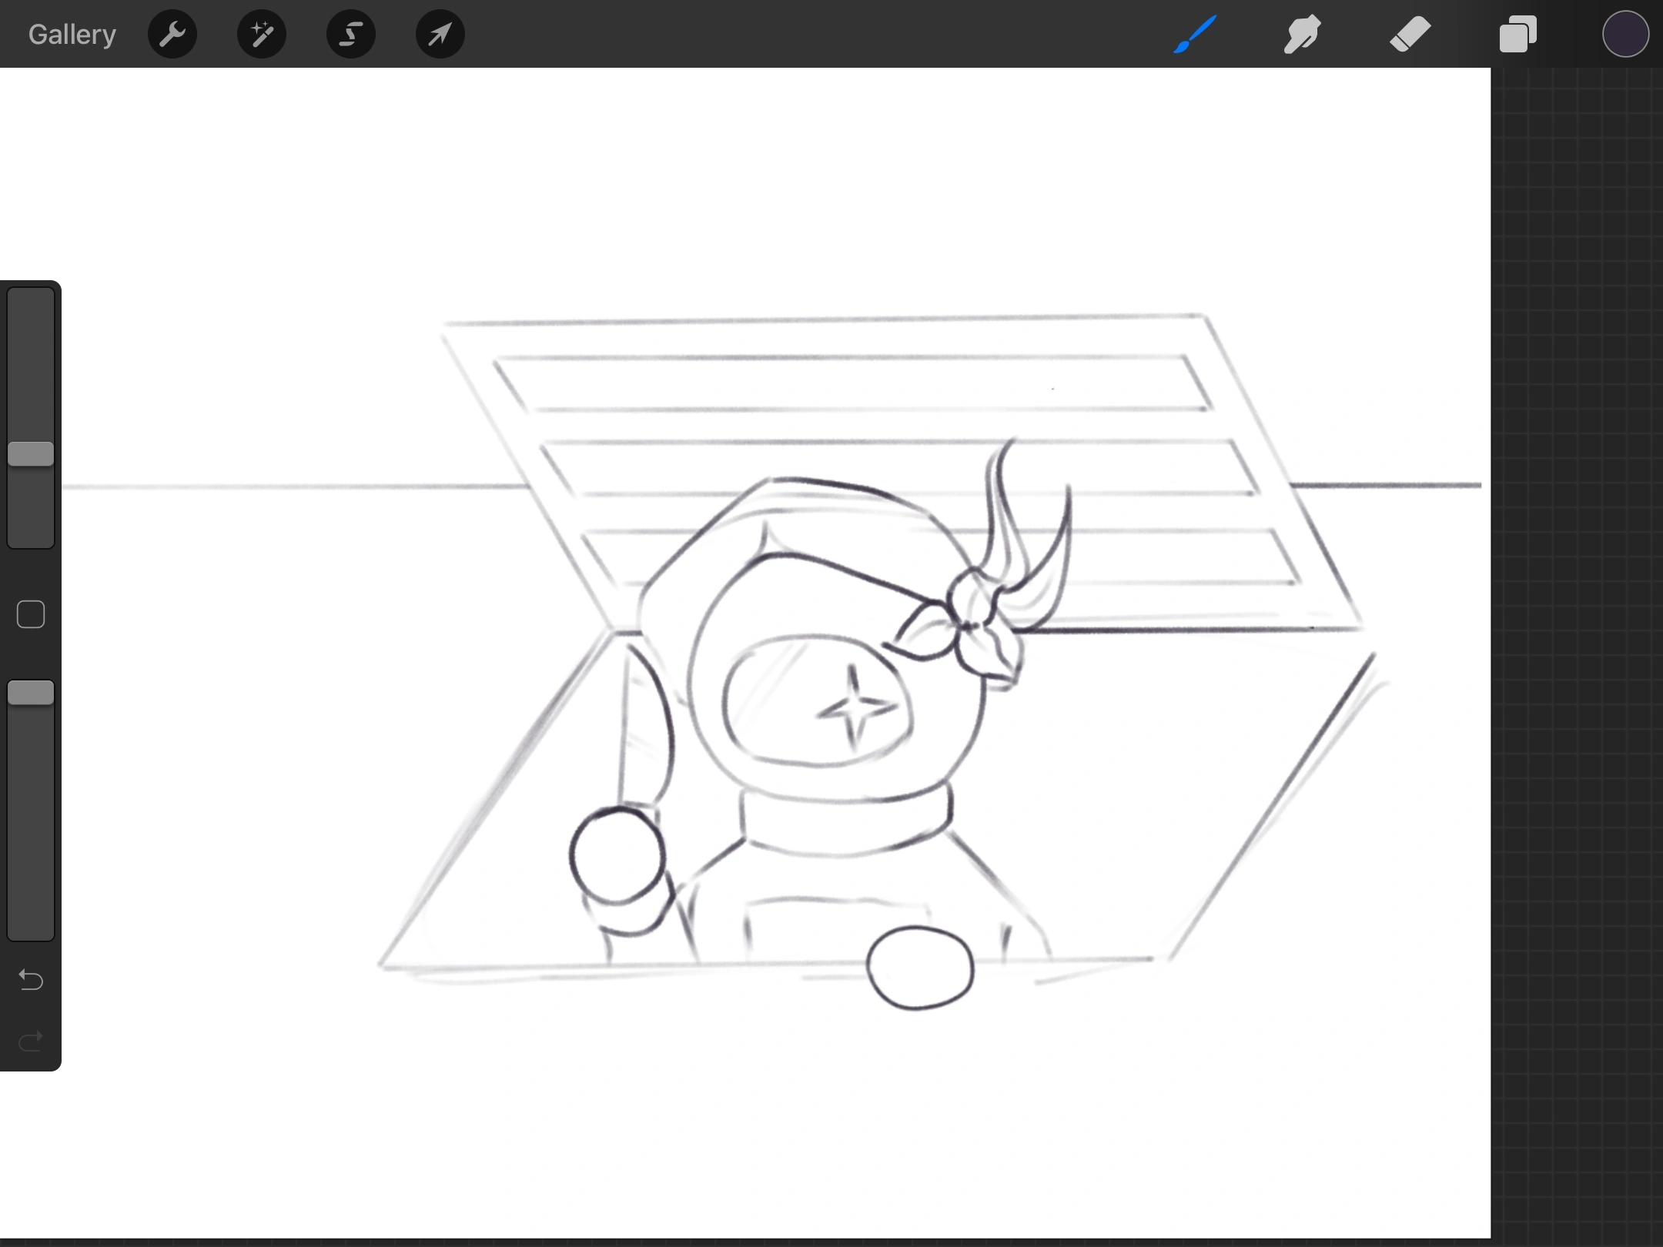Open the active color picker circle
Image resolution: width=1663 pixels, height=1247 pixels.
pyautogui.click(x=1625, y=34)
